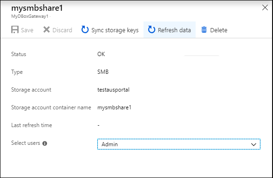
Task: Click the Save text label
Action: click(27, 30)
